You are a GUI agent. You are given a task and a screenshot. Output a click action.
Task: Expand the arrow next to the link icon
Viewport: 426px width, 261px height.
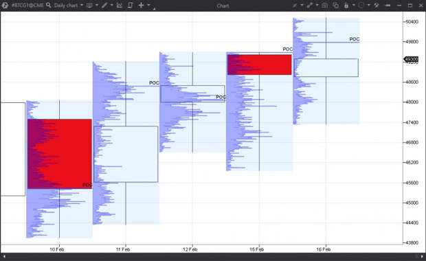pyautogui.click(x=317, y=5)
